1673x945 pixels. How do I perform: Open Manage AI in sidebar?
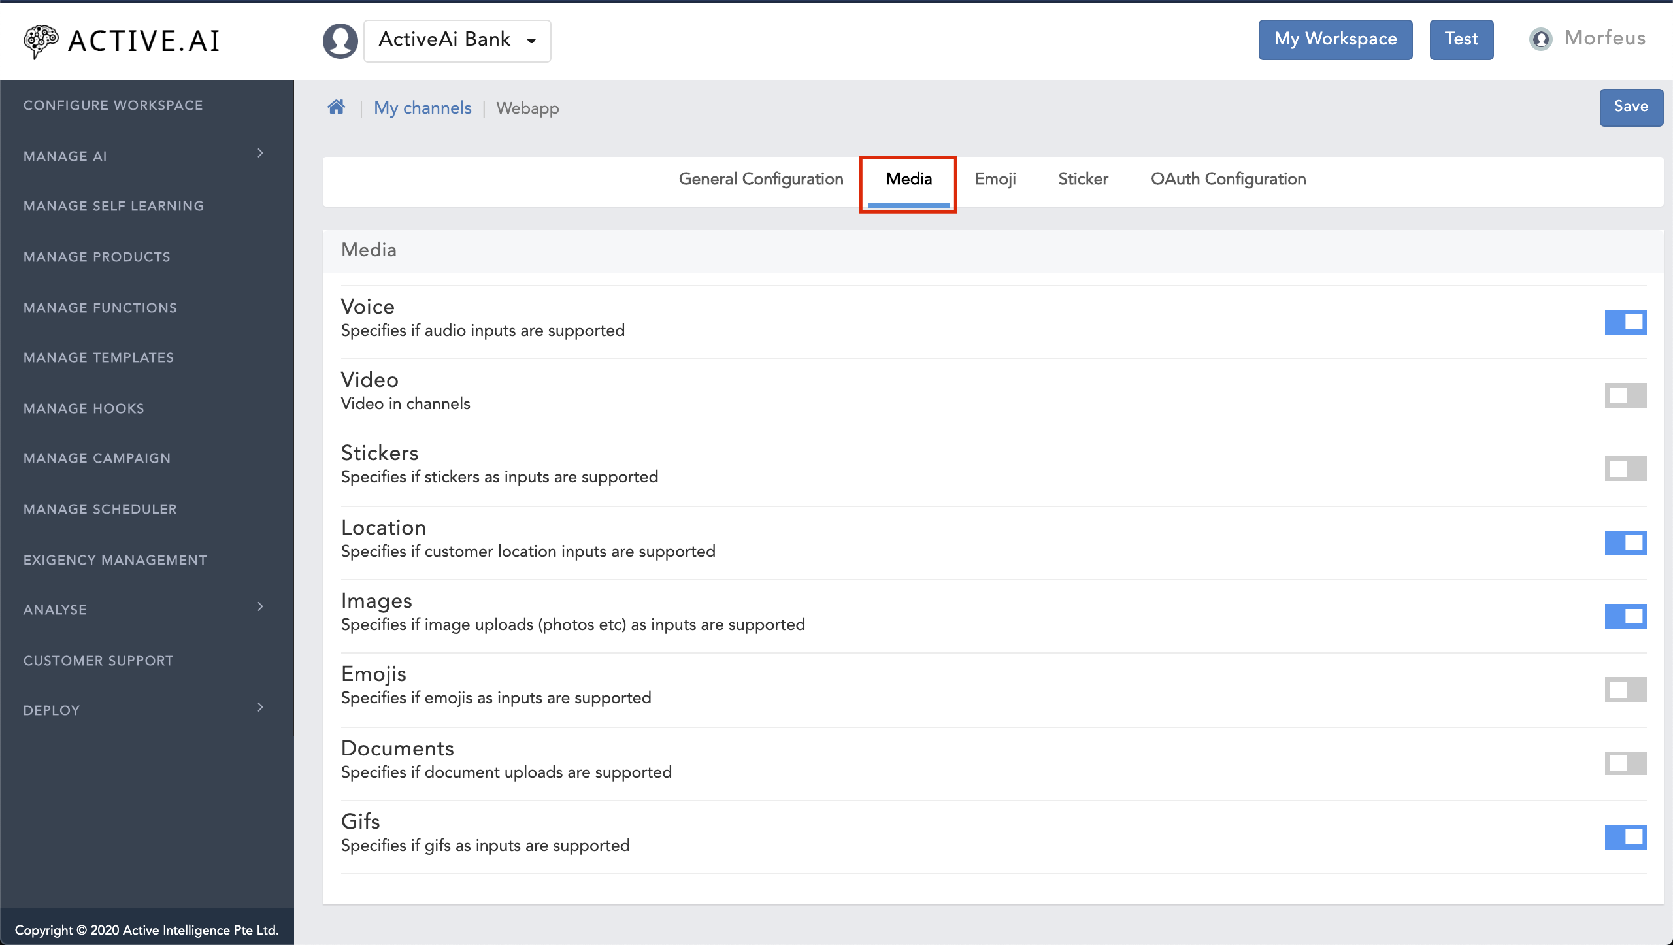tap(65, 156)
